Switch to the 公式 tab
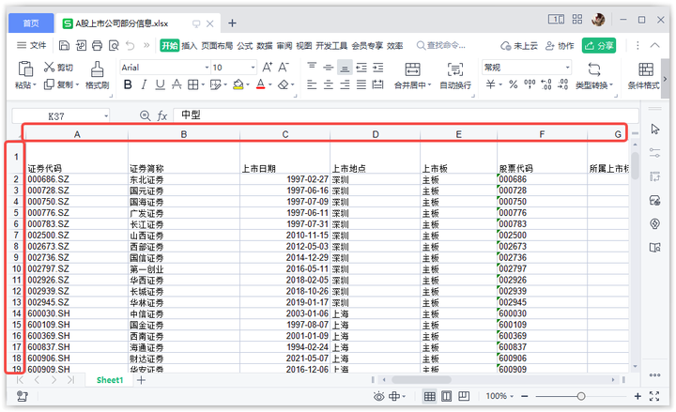Image resolution: width=676 pixels, height=412 pixels. [x=244, y=46]
